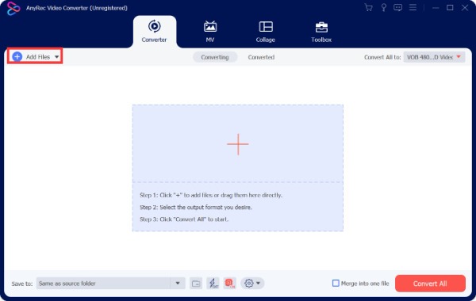
Task: Expand the settings gear dropdown arrow
Action: tap(258, 283)
